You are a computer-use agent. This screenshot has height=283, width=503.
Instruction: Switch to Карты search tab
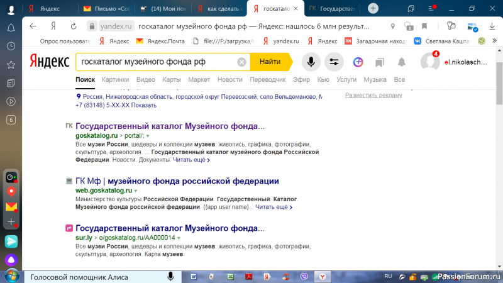(172, 80)
